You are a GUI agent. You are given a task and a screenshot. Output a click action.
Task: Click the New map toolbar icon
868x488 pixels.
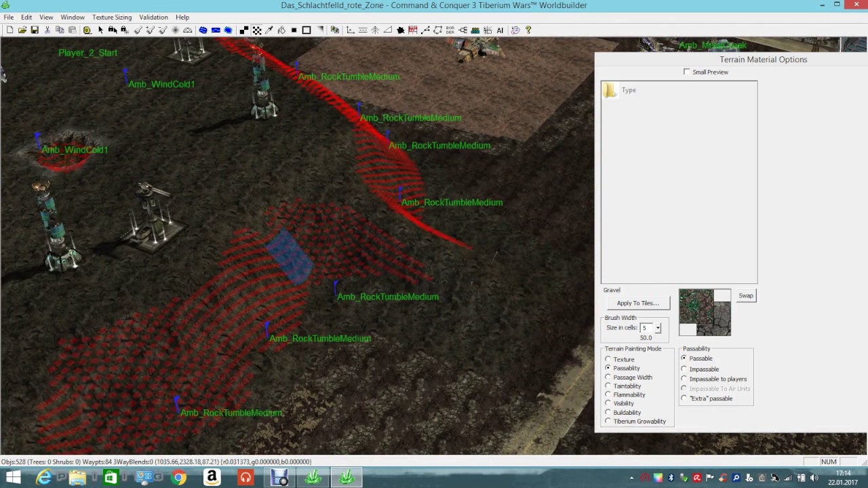9,30
